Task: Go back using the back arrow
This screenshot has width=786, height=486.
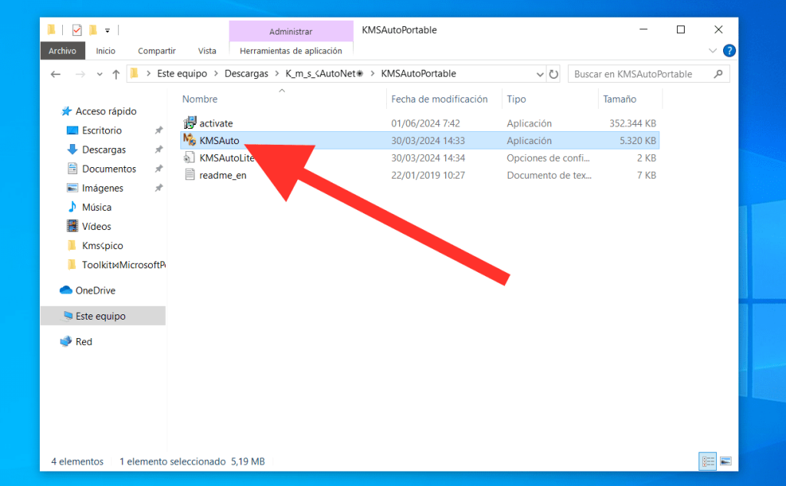Action: pos(55,74)
